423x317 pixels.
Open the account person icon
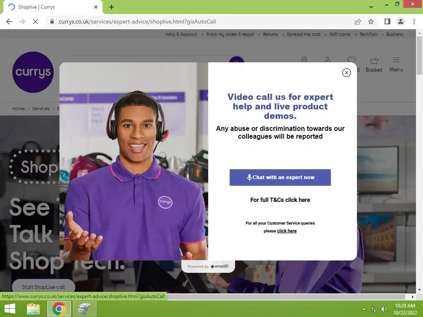[x=328, y=59]
